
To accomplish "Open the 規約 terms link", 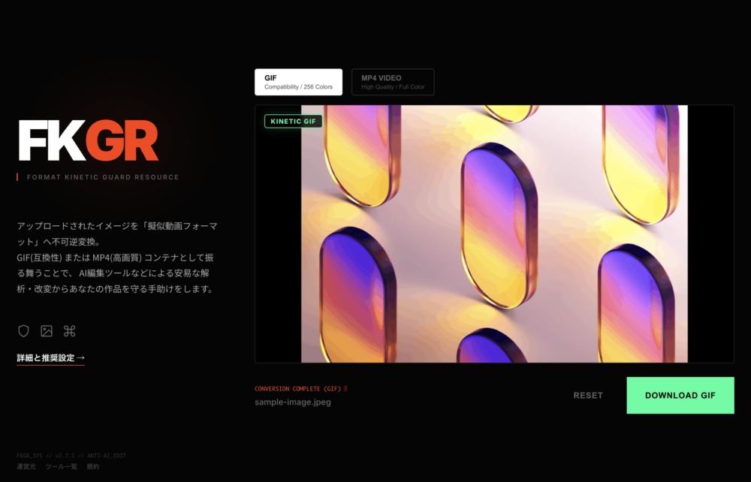I will point(92,466).
